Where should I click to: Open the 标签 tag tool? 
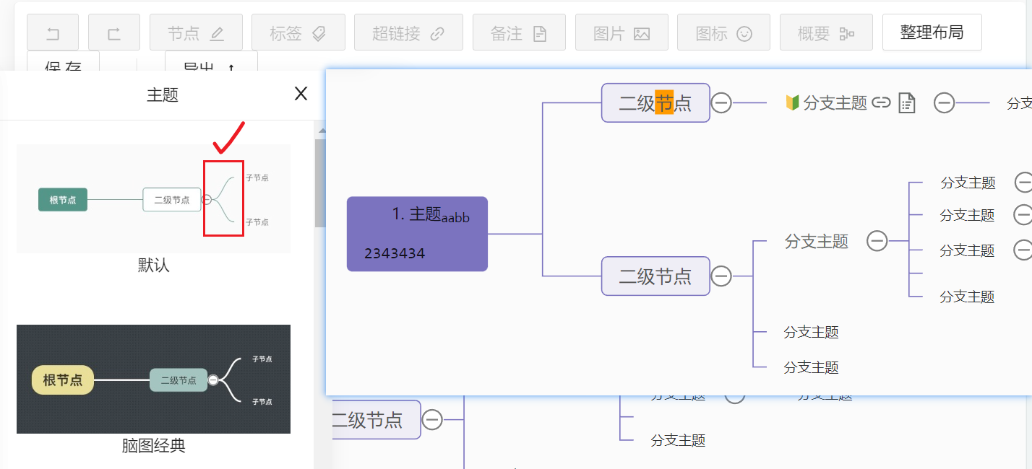coord(298,32)
